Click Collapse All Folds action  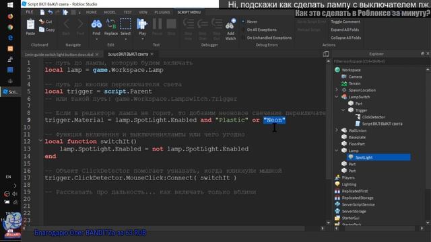[345, 38]
